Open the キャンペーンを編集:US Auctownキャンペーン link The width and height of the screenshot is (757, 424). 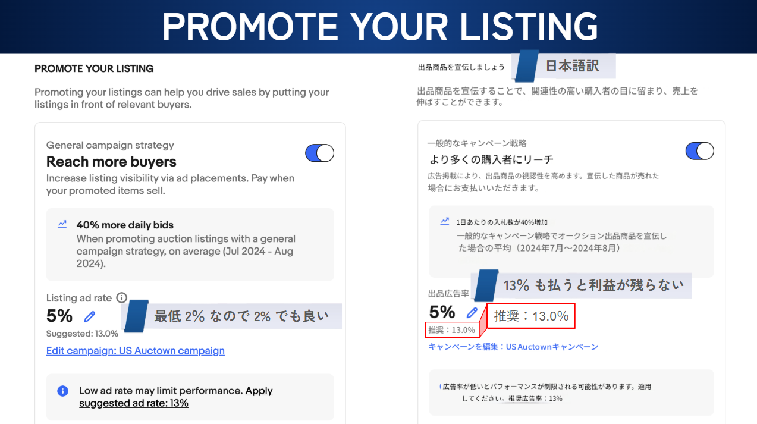coord(513,347)
